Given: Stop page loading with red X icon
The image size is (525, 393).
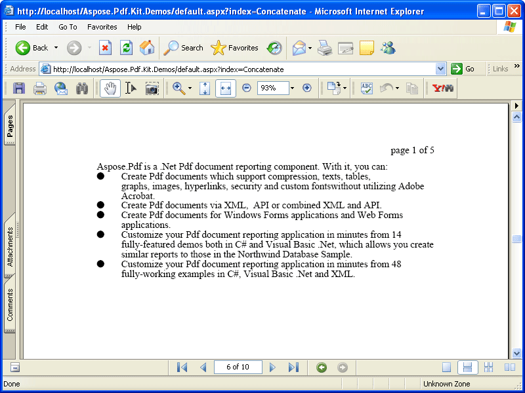Looking at the screenshot, I should point(105,48).
